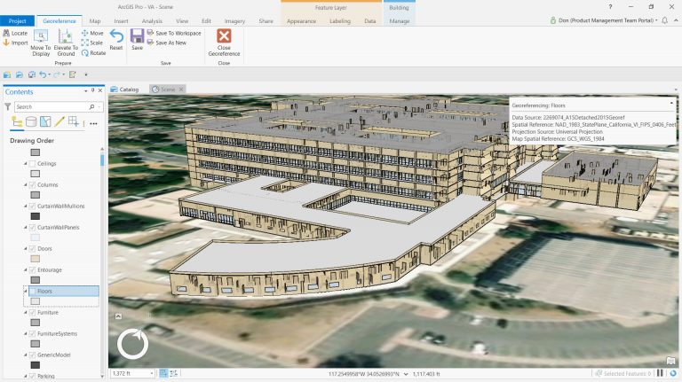The image size is (682, 382).
Task: Collapse the Doors layer expander
Action: coord(25,249)
